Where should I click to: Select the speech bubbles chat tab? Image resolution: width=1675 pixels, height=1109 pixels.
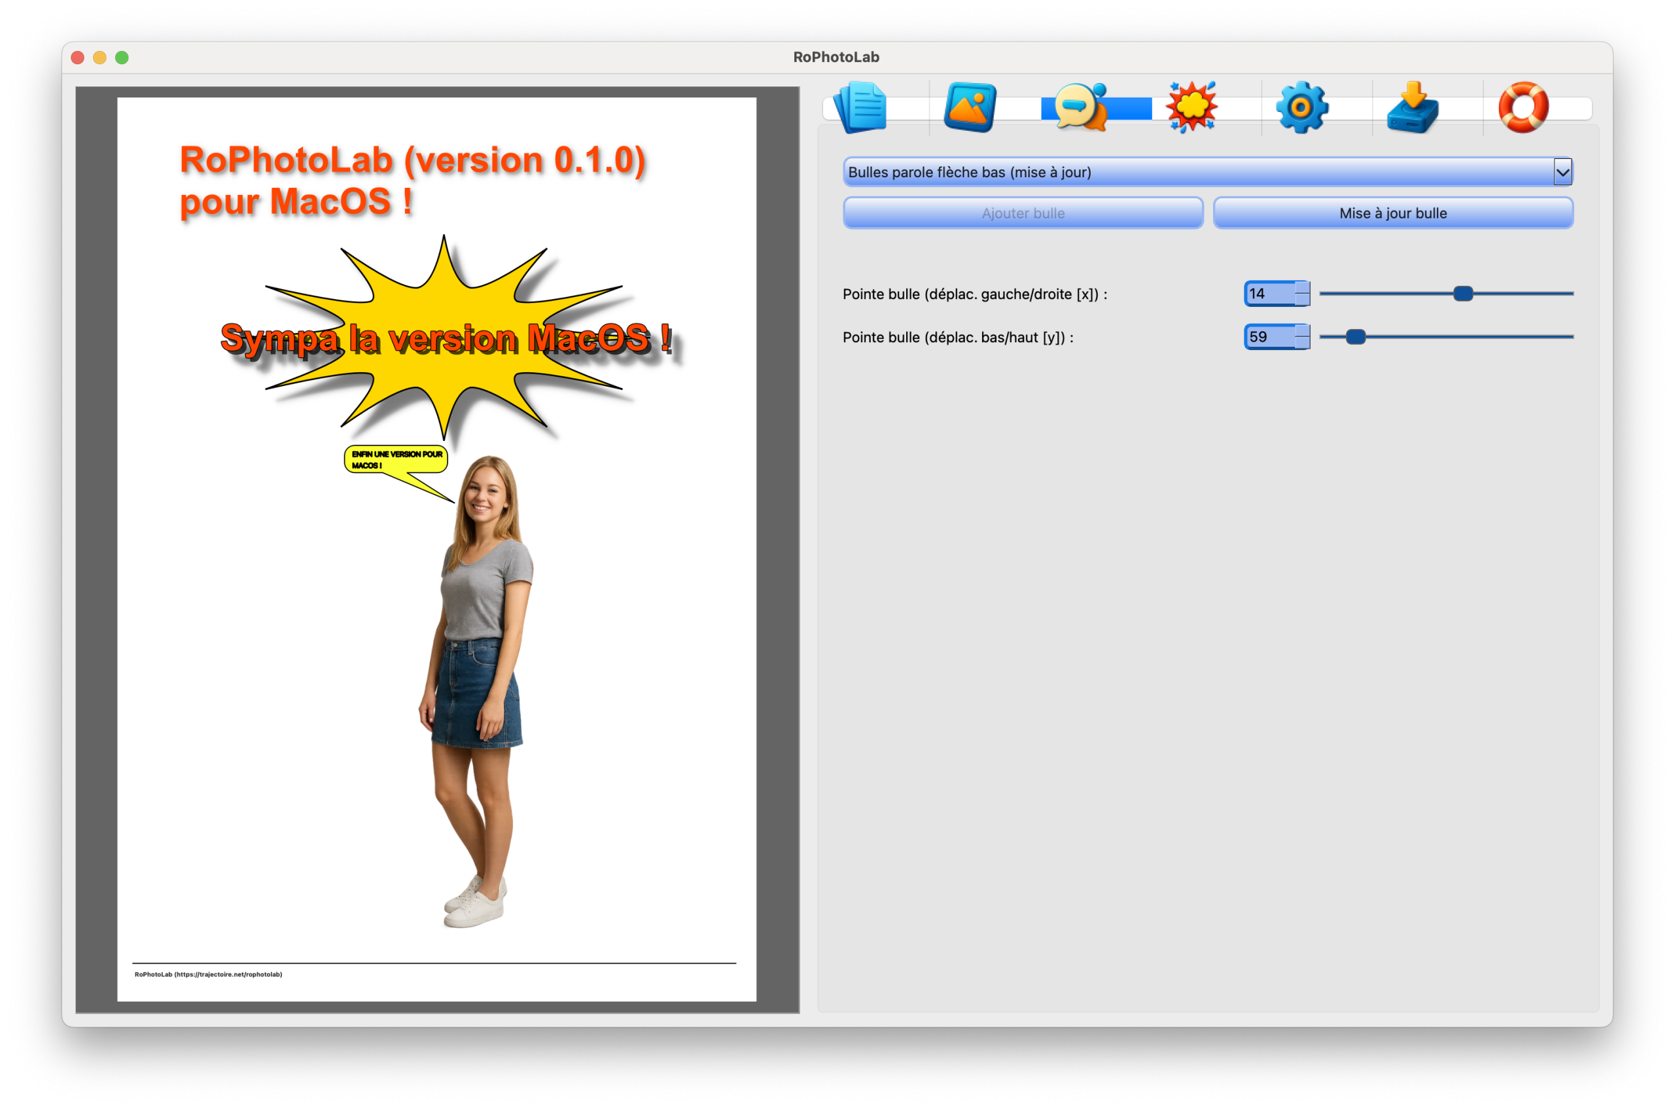pyautogui.click(x=1080, y=107)
